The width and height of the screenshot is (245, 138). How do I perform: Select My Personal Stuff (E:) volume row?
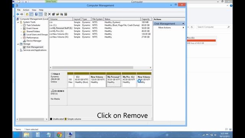(x=100, y=28)
